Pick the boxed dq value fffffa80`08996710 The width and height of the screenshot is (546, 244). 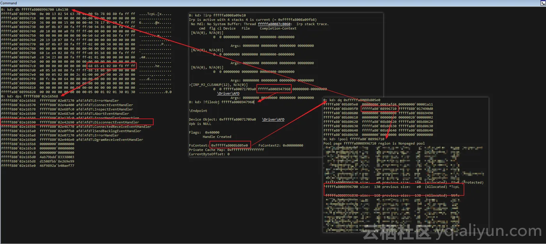coord(379,109)
